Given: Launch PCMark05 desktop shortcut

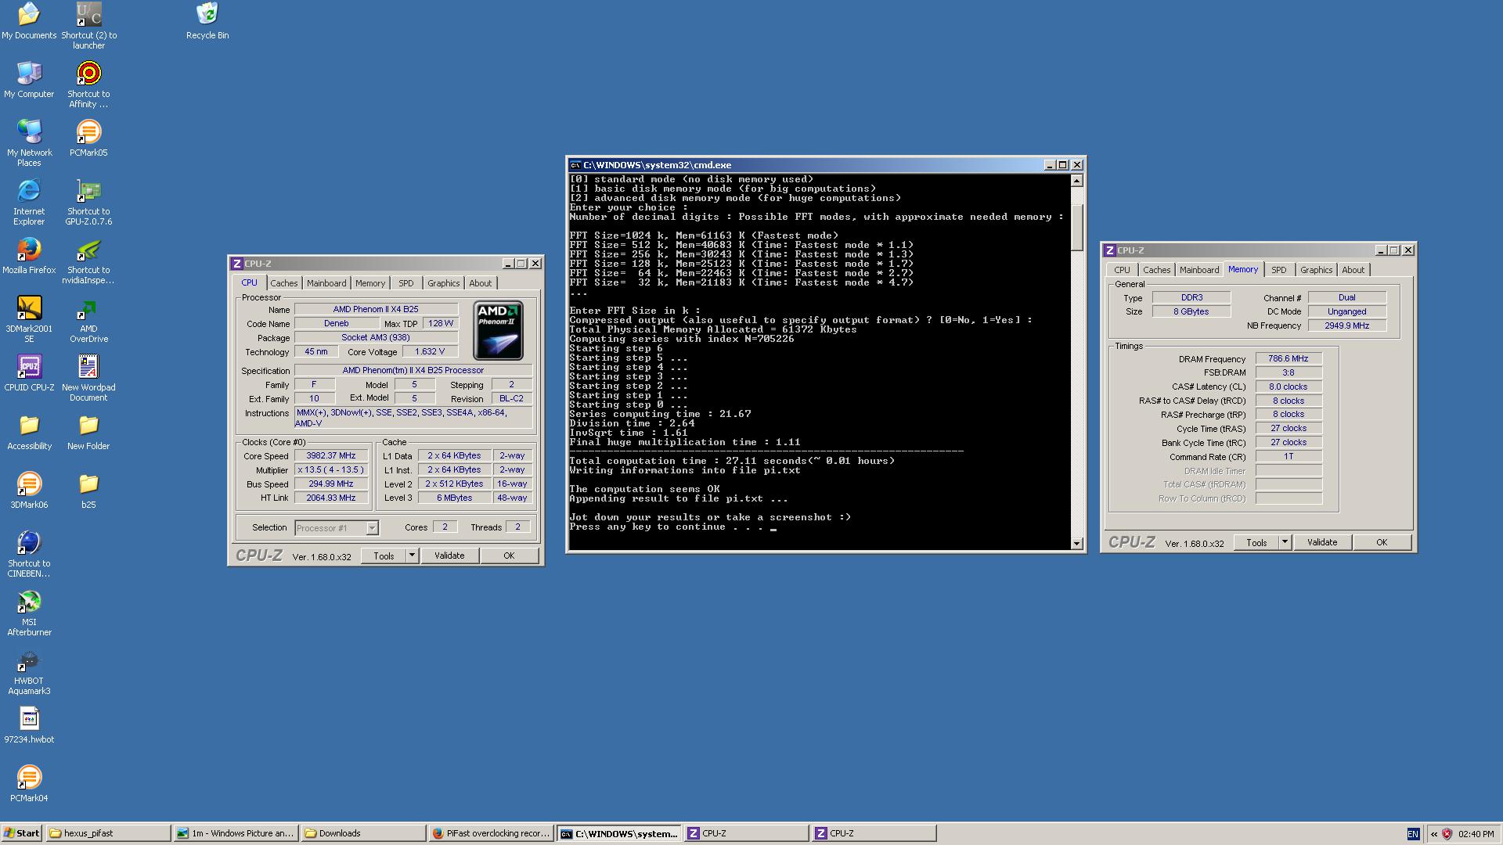Looking at the screenshot, I should [x=88, y=138].
